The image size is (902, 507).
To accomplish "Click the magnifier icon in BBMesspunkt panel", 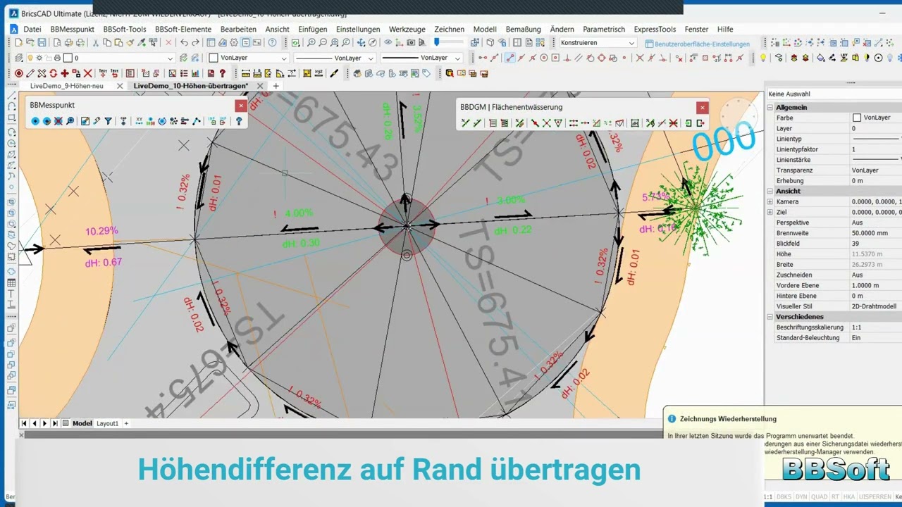I will coord(70,121).
